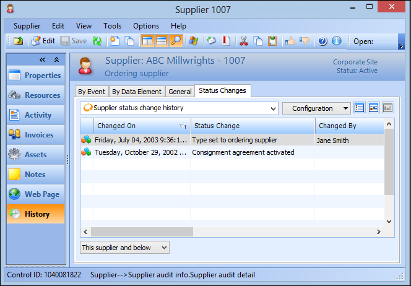Click the horizontal scrollbar right arrow
Image resolution: width=411 pixels, height=286 pixels.
pyautogui.click(x=378, y=232)
